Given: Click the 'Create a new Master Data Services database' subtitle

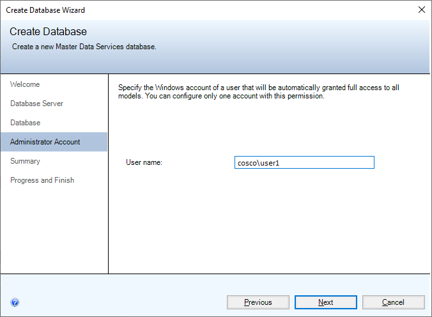Looking at the screenshot, I should click(84, 47).
